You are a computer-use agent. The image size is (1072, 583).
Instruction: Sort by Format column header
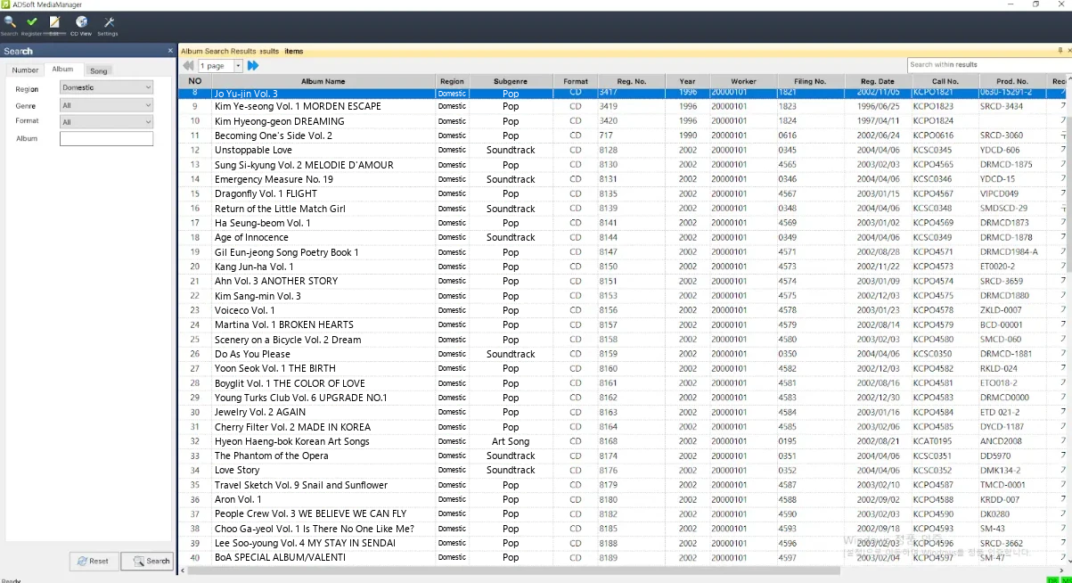pyautogui.click(x=576, y=81)
